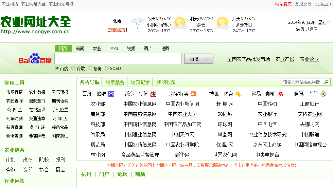
Task: Open 中国农业大学 link
Action: [182, 114]
